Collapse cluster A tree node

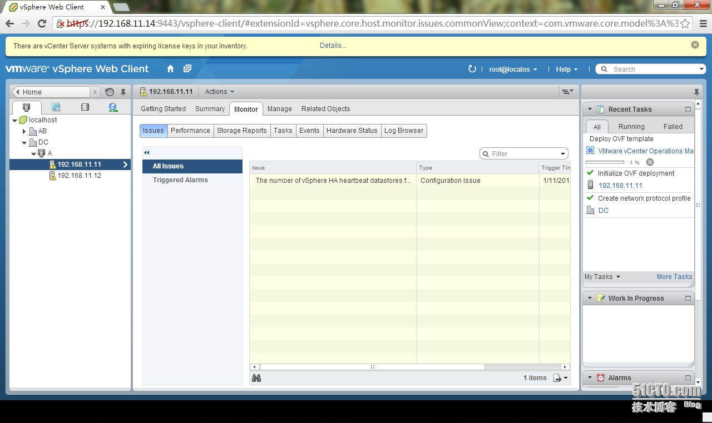pyautogui.click(x=33, y=153)
